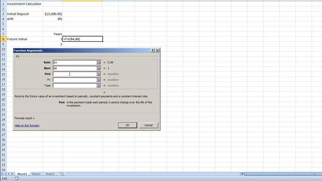Viewport: 322px width, 181px height.
Task: Collapse dialog button beside Pmt field
Action: pos(99,74)
